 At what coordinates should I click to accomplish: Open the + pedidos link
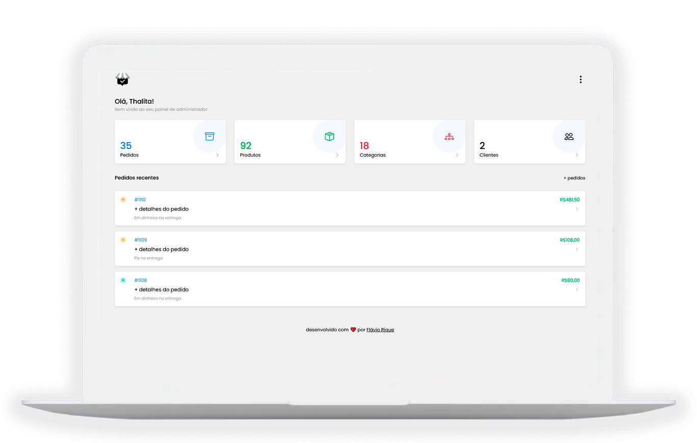574,178
